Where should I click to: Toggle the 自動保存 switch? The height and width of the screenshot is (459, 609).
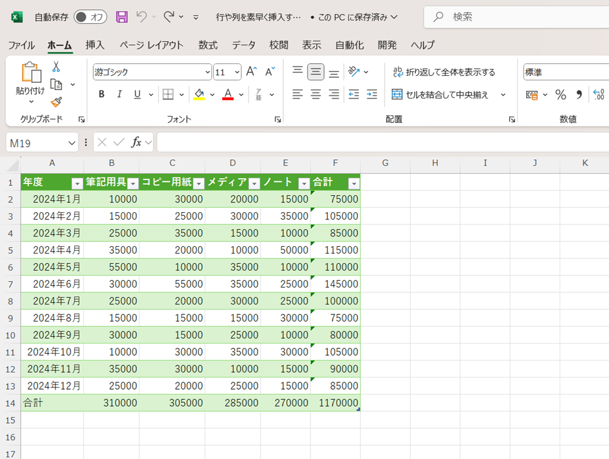click(91, 16)
